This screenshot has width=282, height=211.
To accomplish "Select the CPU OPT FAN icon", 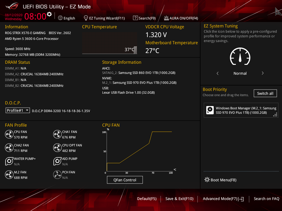I will pyautogui.click(x=57, y=148).
